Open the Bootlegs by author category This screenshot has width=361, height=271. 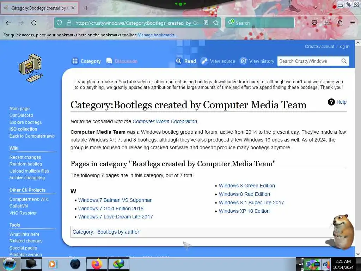pos(118,232)
